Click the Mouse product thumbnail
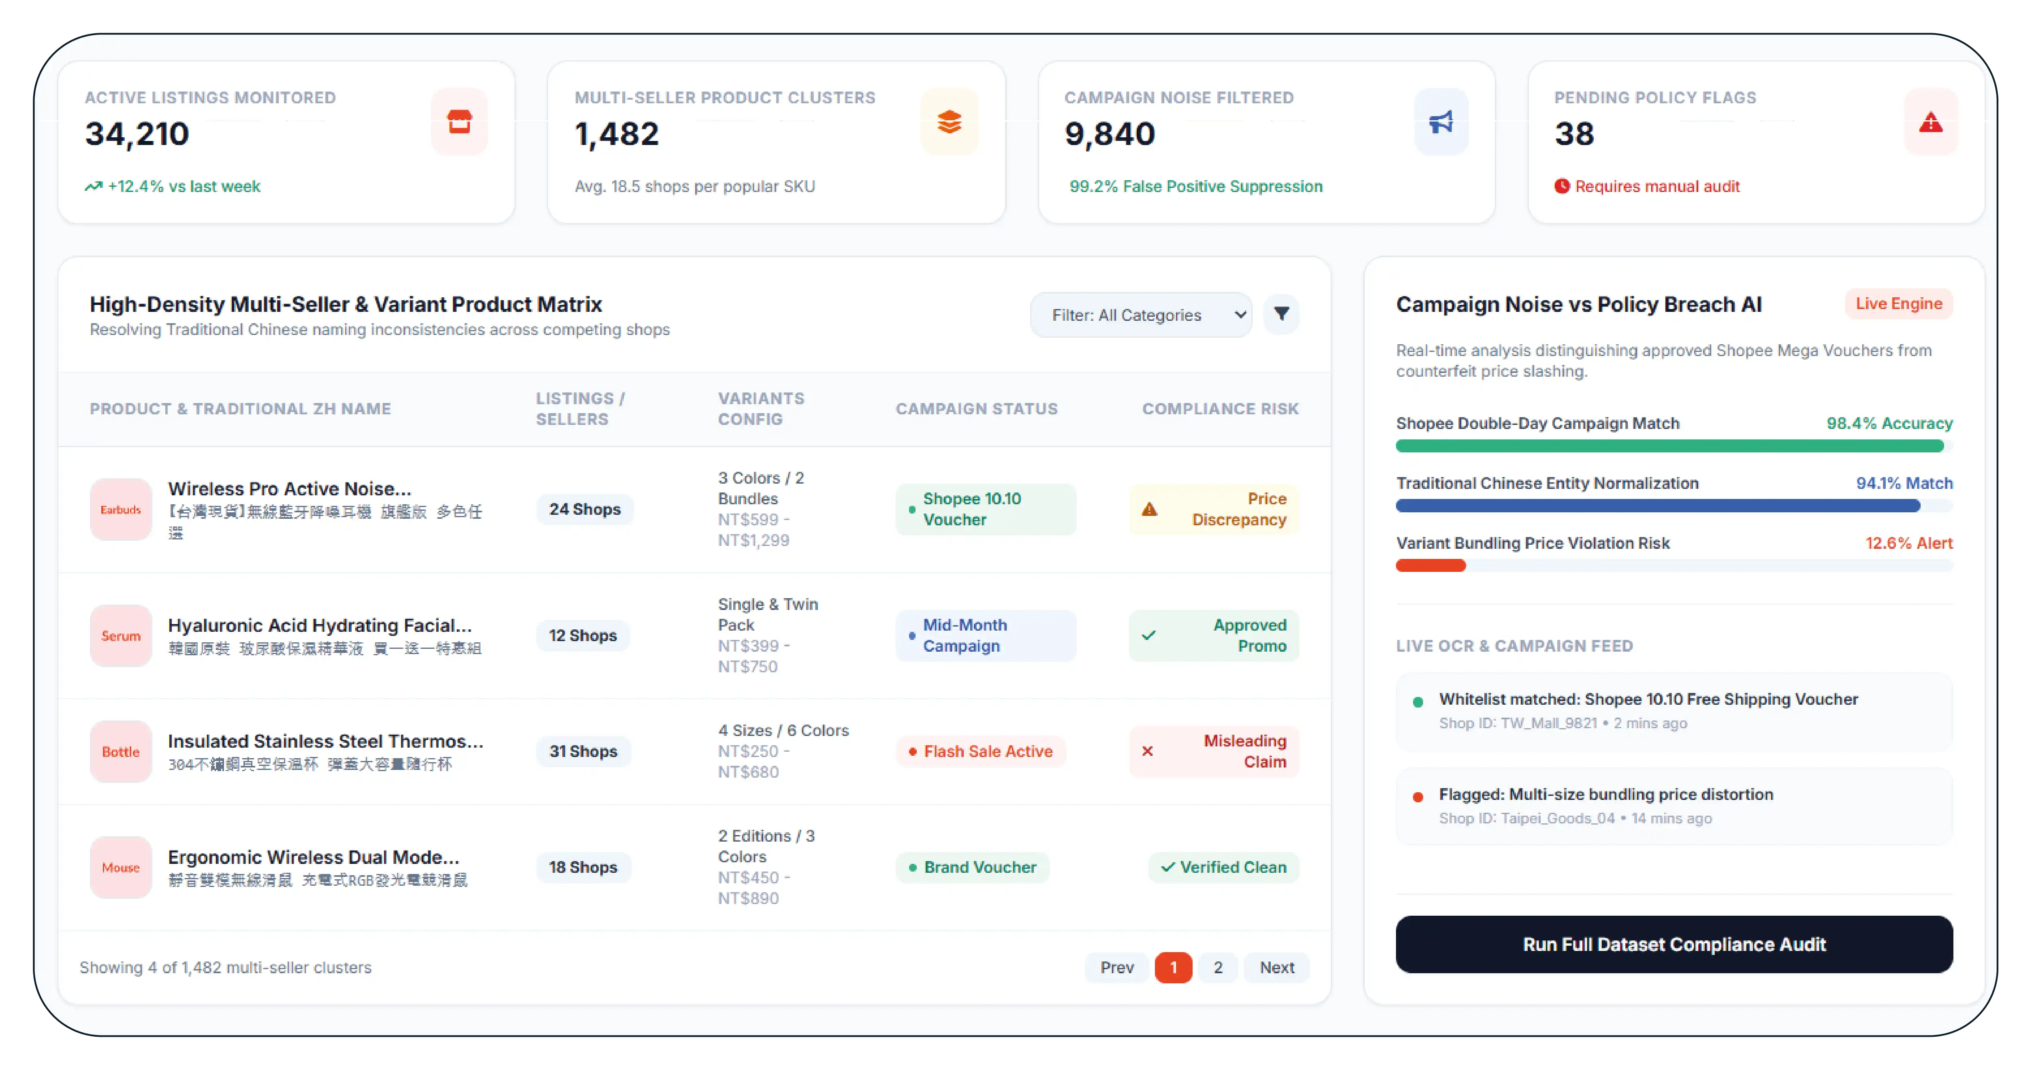The width and height of the screenshot is (2032, 1070). coord(121,868)
